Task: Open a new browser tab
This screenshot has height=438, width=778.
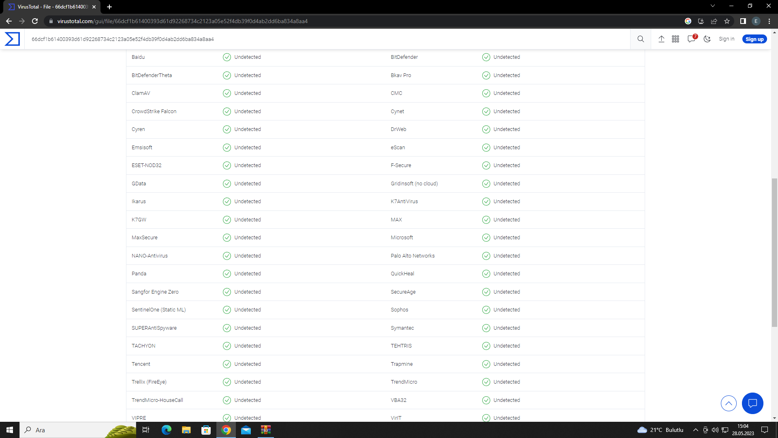Action: coord(109,7)
